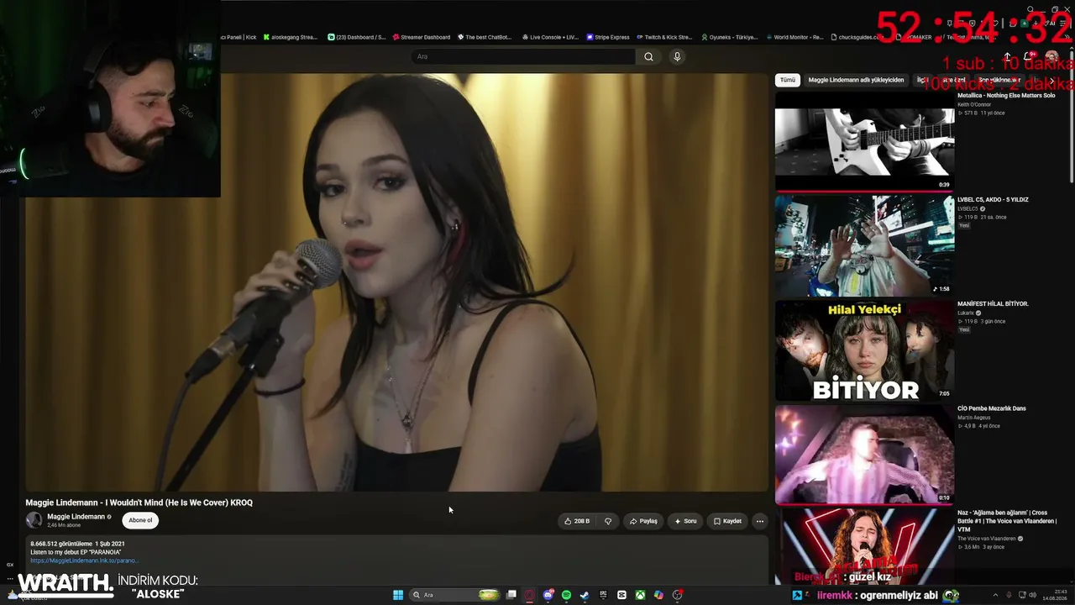Click title 'CİO Pembe Mezarlık Dans'

(992, 408)
